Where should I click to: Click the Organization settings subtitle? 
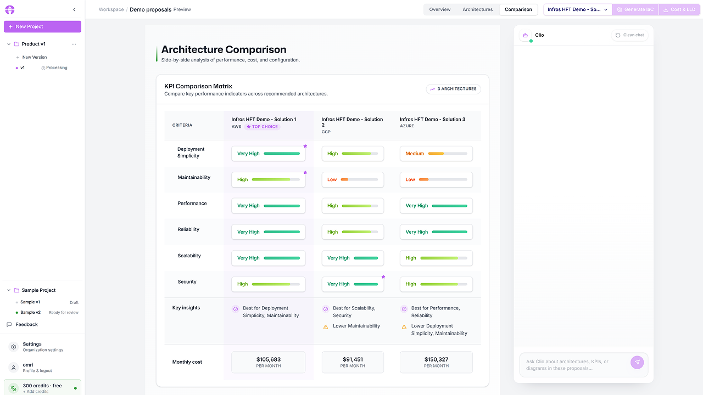[43, 350]
